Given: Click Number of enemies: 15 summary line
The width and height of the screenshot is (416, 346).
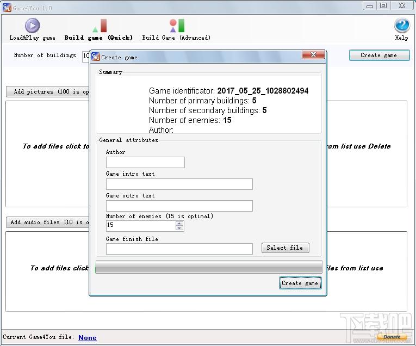Looking at the screenshot, I should tap(190, 120).
